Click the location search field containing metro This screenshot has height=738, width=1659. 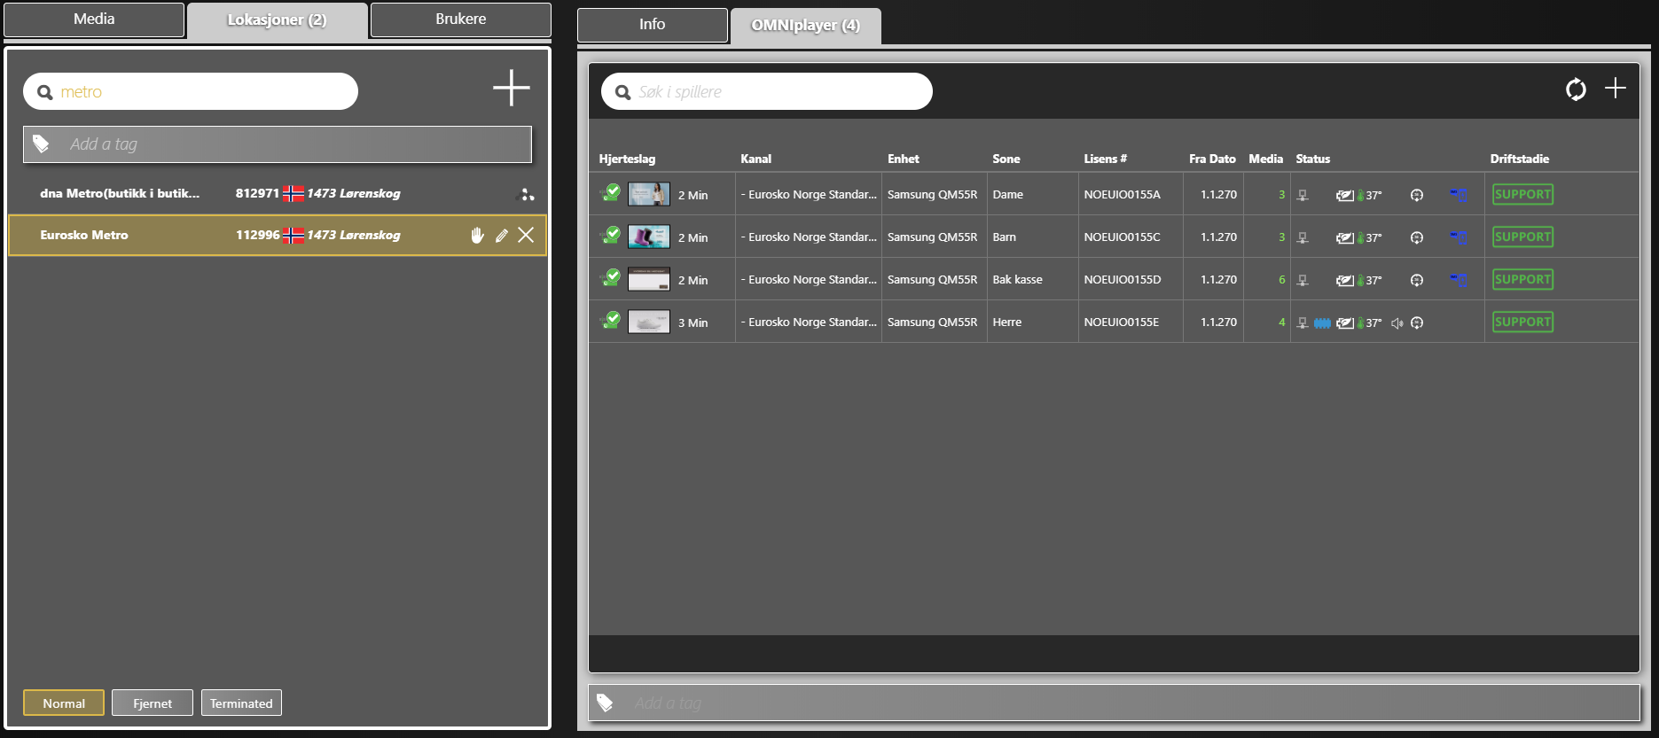(x=191, y=91)
